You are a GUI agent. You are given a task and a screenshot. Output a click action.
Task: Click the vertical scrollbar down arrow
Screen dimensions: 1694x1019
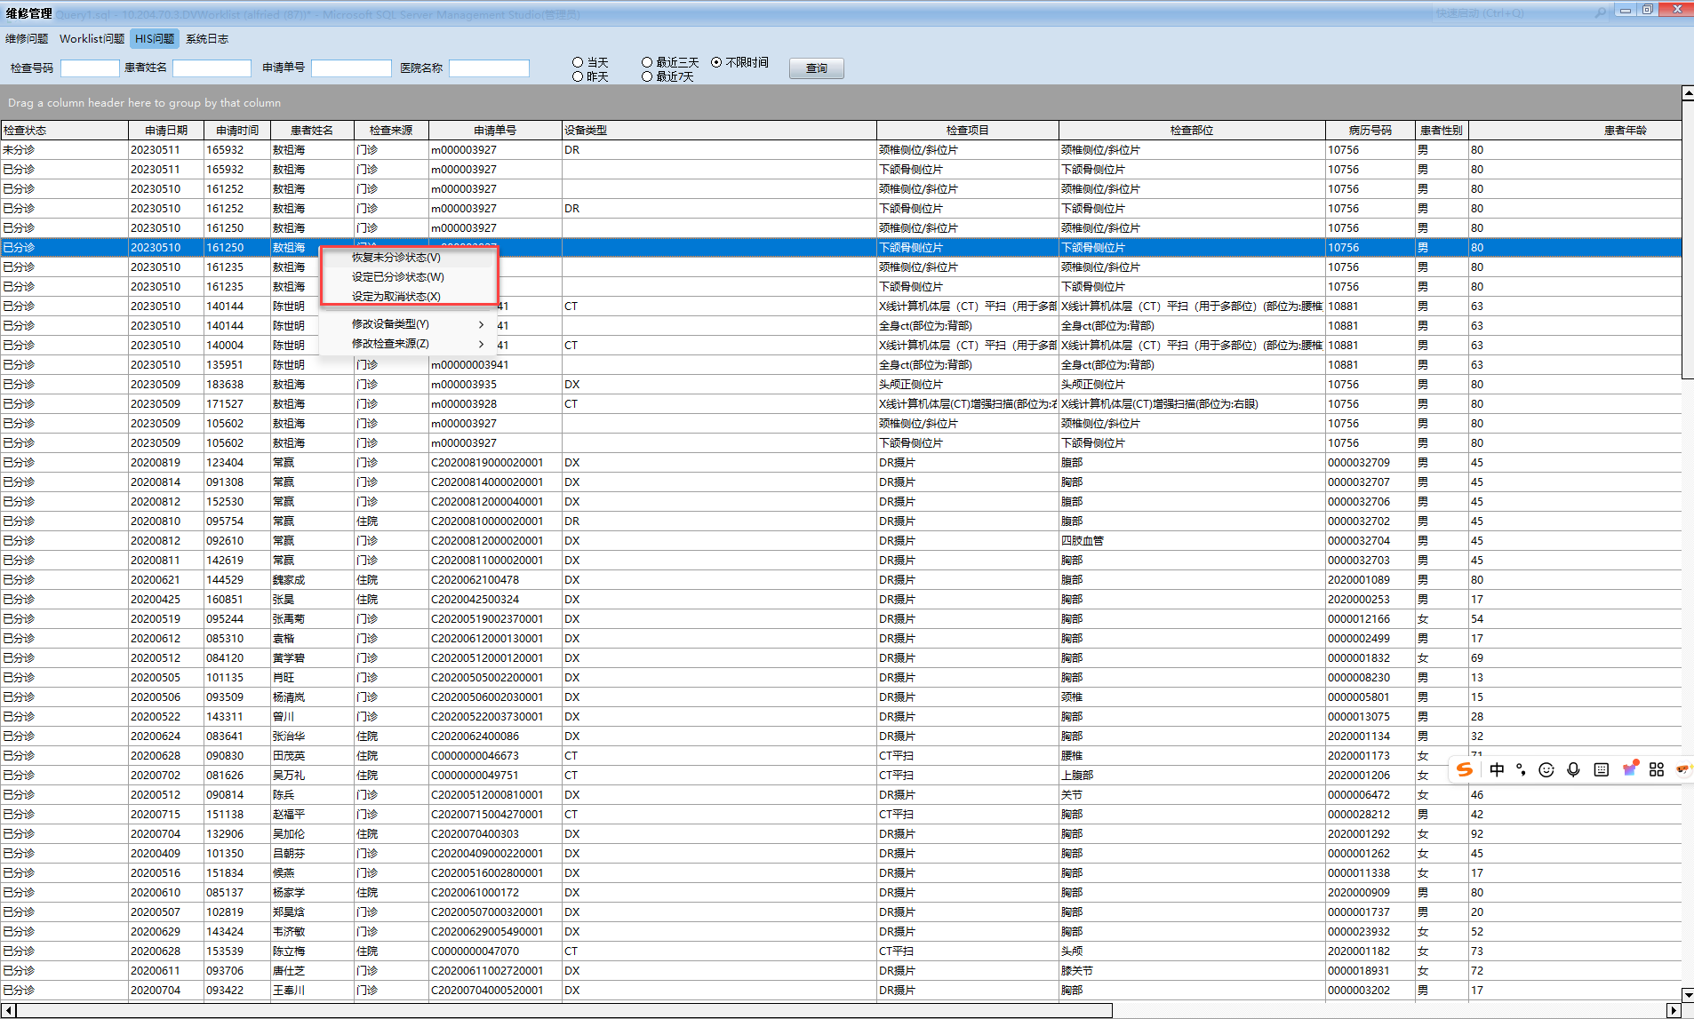pos(1687,995)
